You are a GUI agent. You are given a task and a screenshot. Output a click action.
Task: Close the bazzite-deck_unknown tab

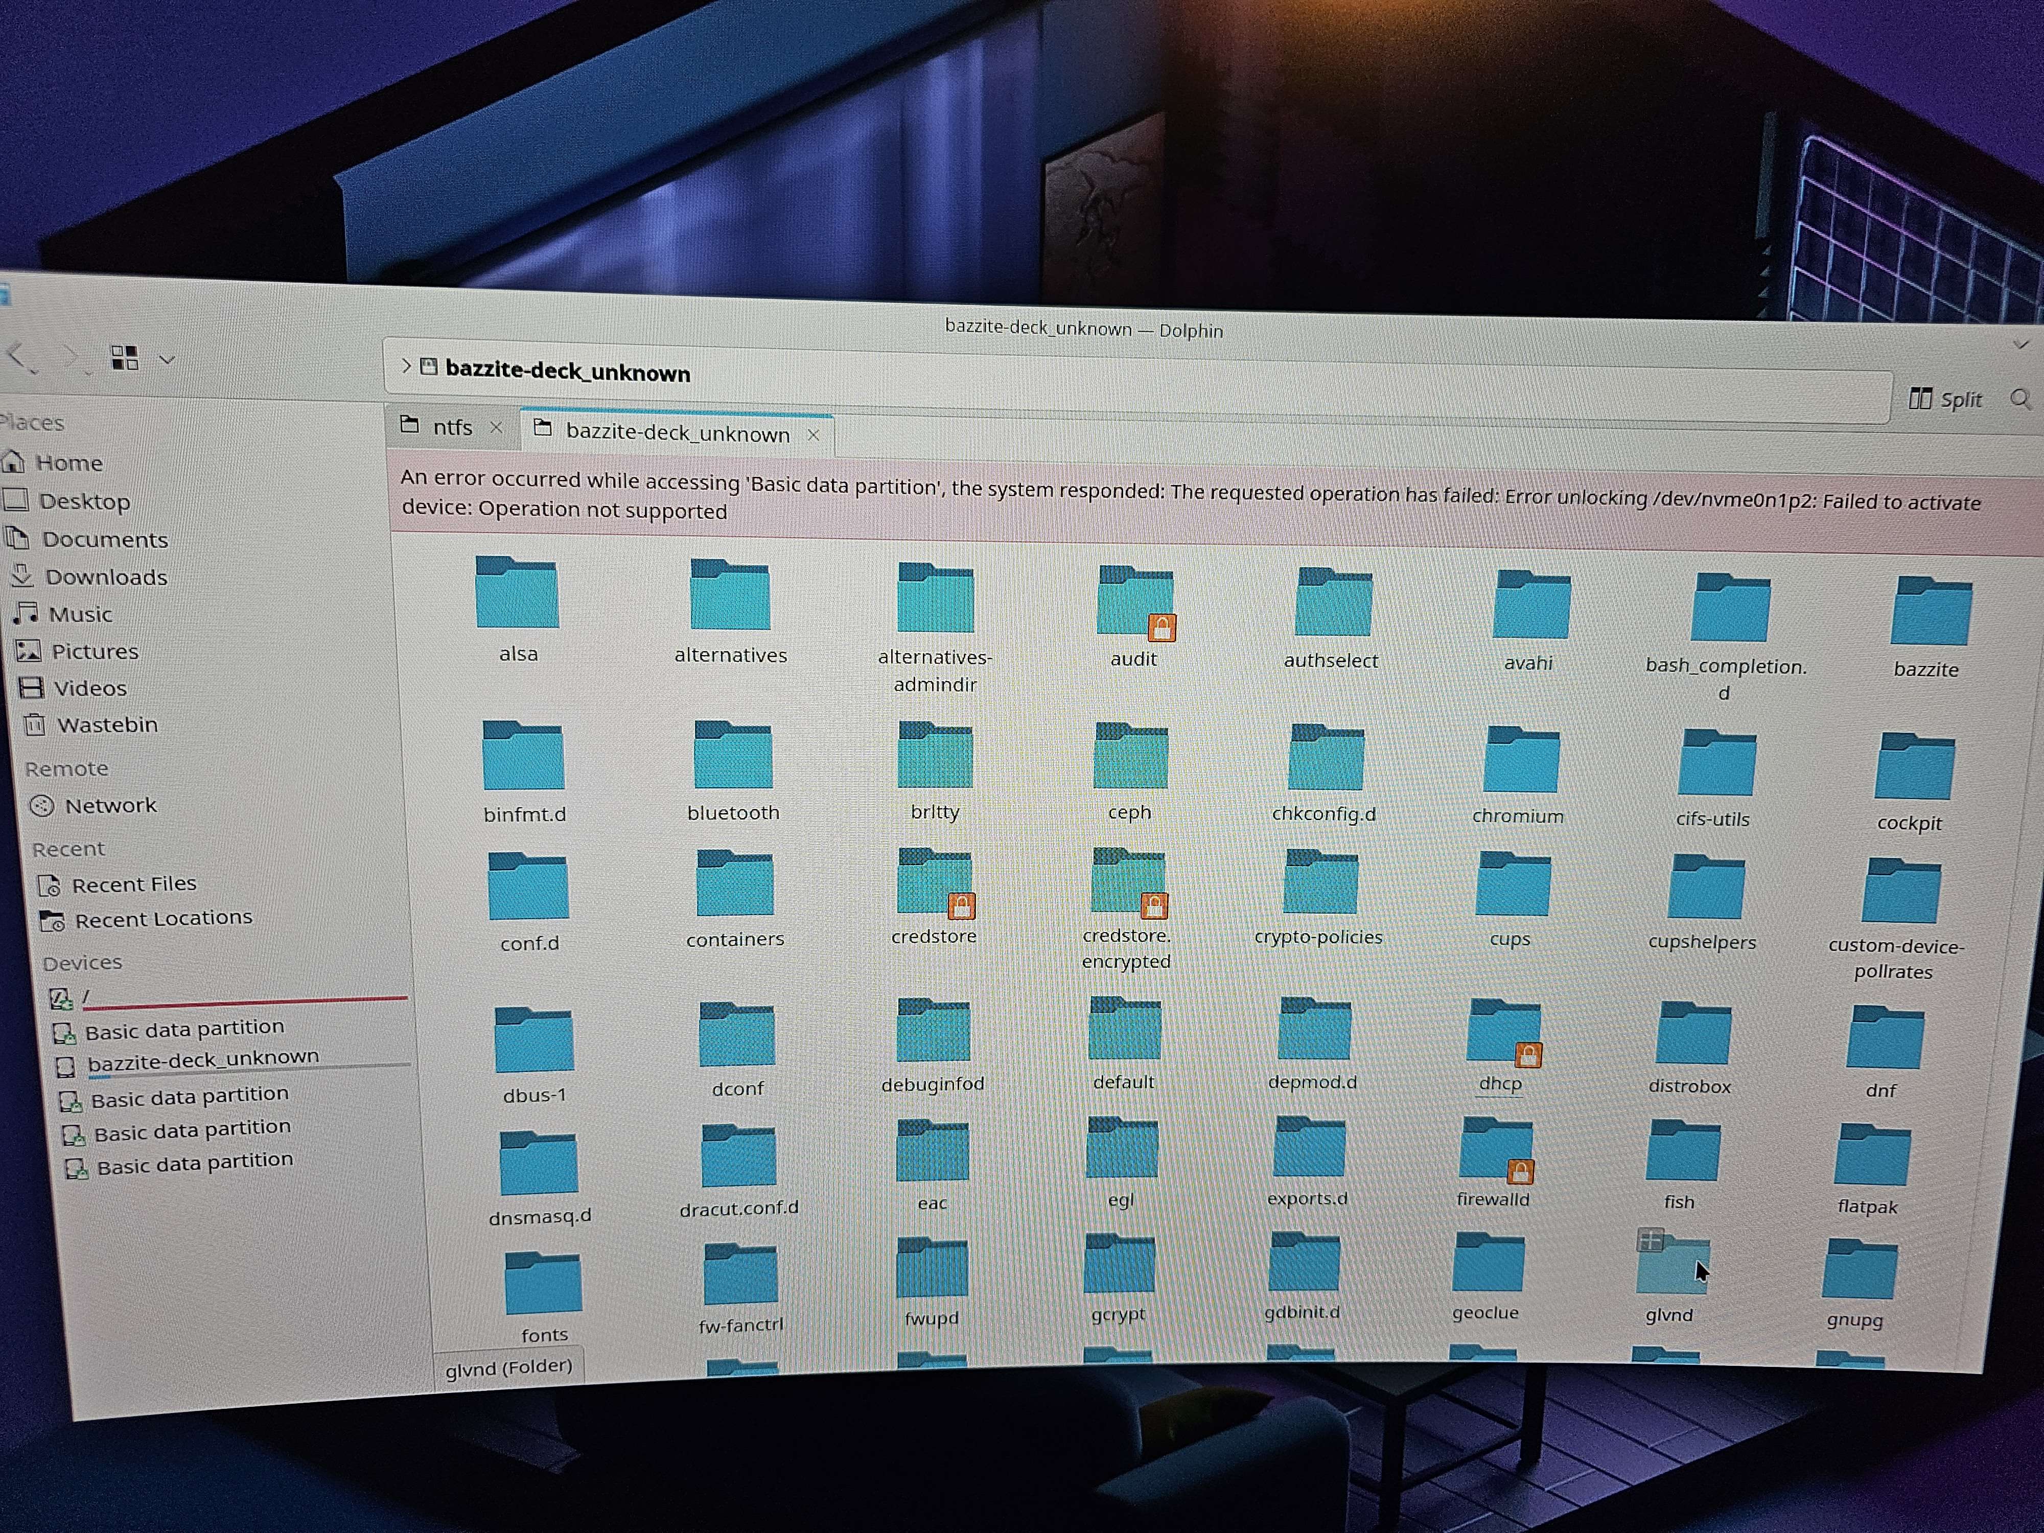(813, 435)
